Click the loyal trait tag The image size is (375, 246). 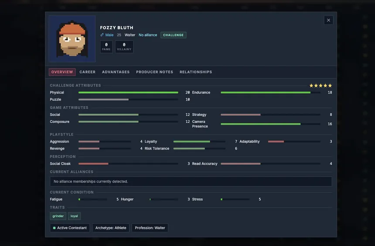[74, 216]
